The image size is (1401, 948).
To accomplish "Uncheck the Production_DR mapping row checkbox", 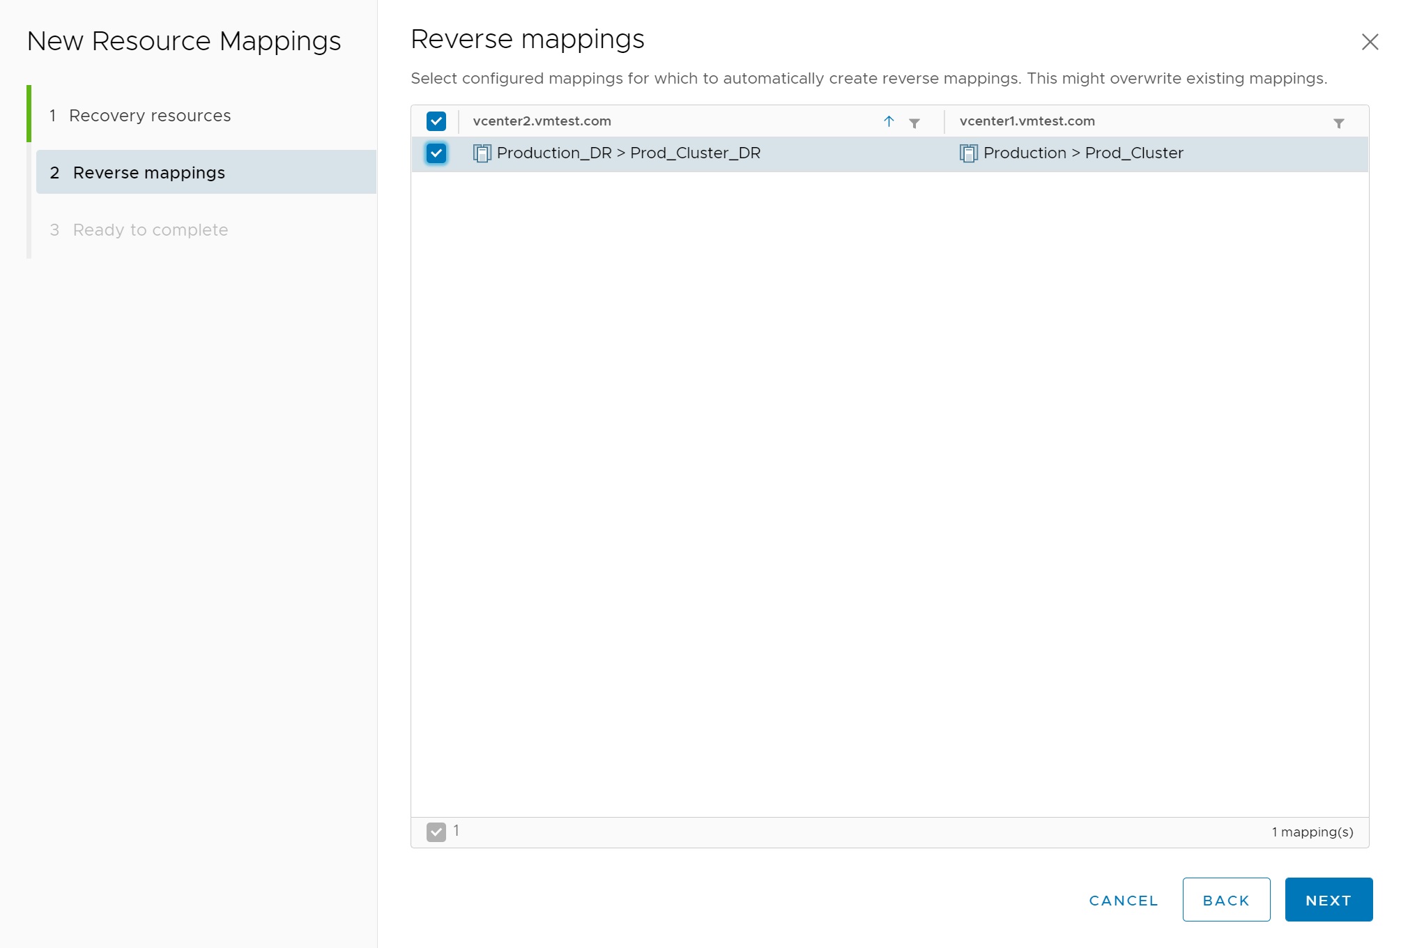I will coord(436,153).
